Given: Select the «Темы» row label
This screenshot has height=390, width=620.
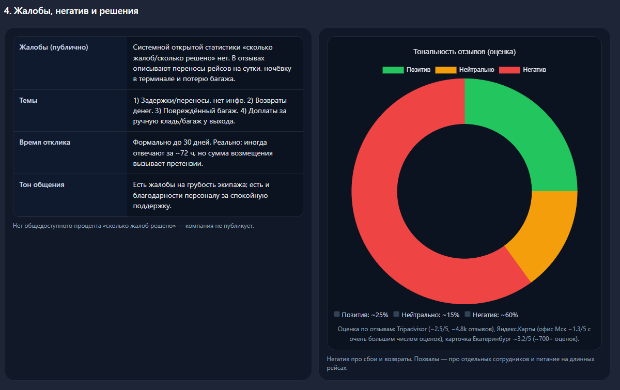Looking at the screenshot, I should point(28,100).
